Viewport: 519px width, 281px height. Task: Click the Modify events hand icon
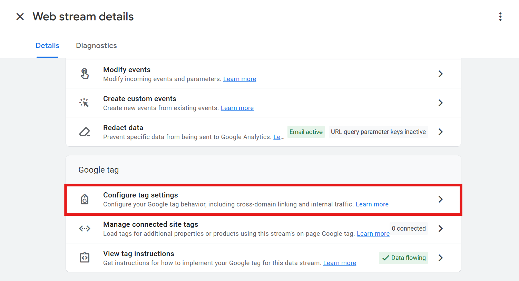[85, 74]
